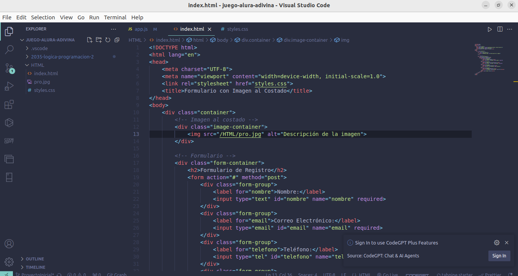Click the code minimap preview
Viewport: 518px width, 276px height.
point(490,59)
